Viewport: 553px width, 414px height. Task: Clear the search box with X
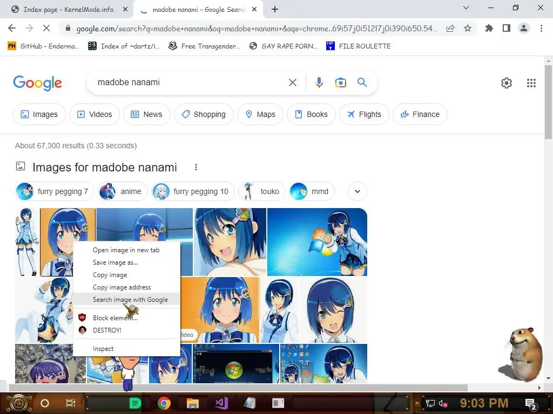[x=293, y=82]
